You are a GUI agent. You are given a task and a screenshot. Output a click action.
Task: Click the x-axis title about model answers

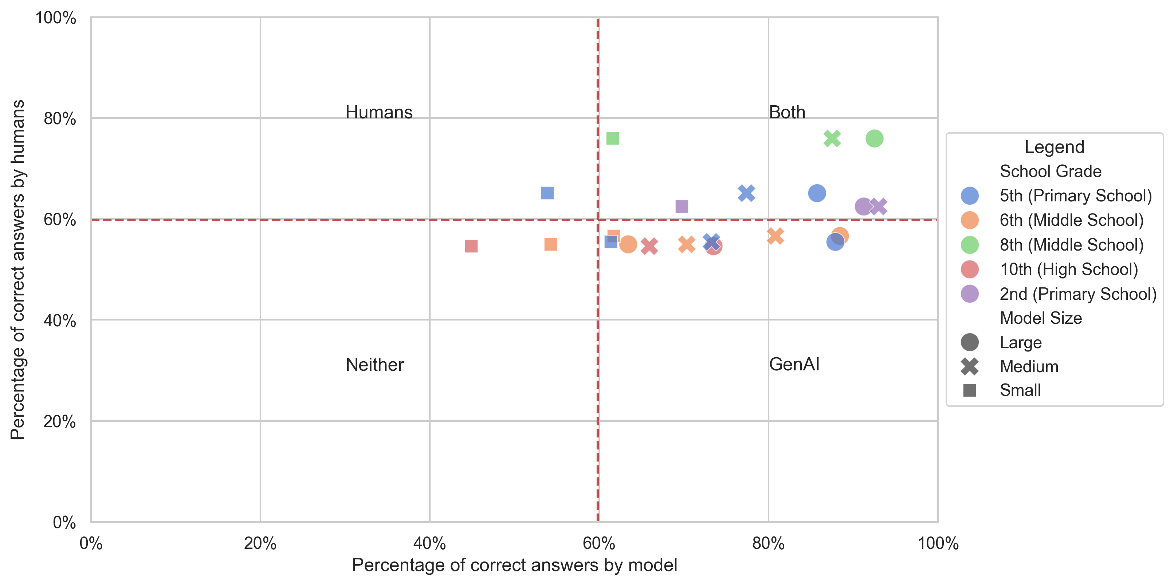click(515, 565)
